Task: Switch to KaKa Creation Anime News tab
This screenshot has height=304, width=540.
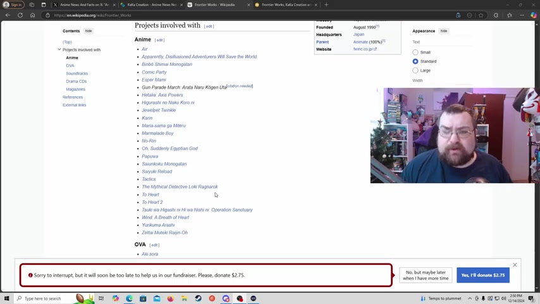Action: click(x=151, y=5)
